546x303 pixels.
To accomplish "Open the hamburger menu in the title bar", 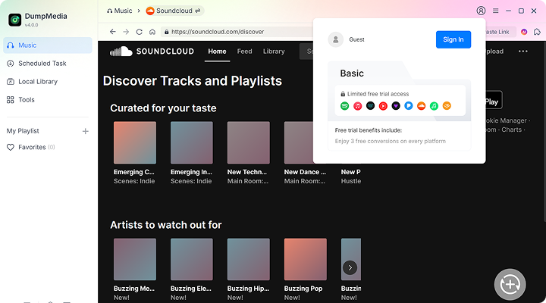I will 495,11.
